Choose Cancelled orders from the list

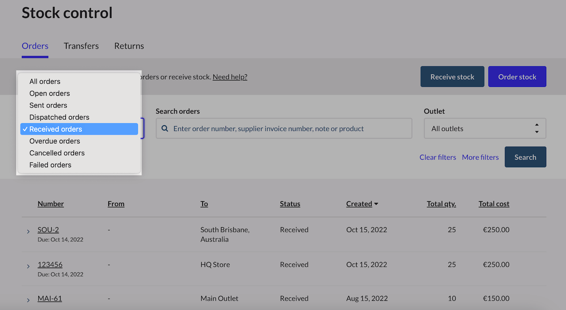[79, 153]
